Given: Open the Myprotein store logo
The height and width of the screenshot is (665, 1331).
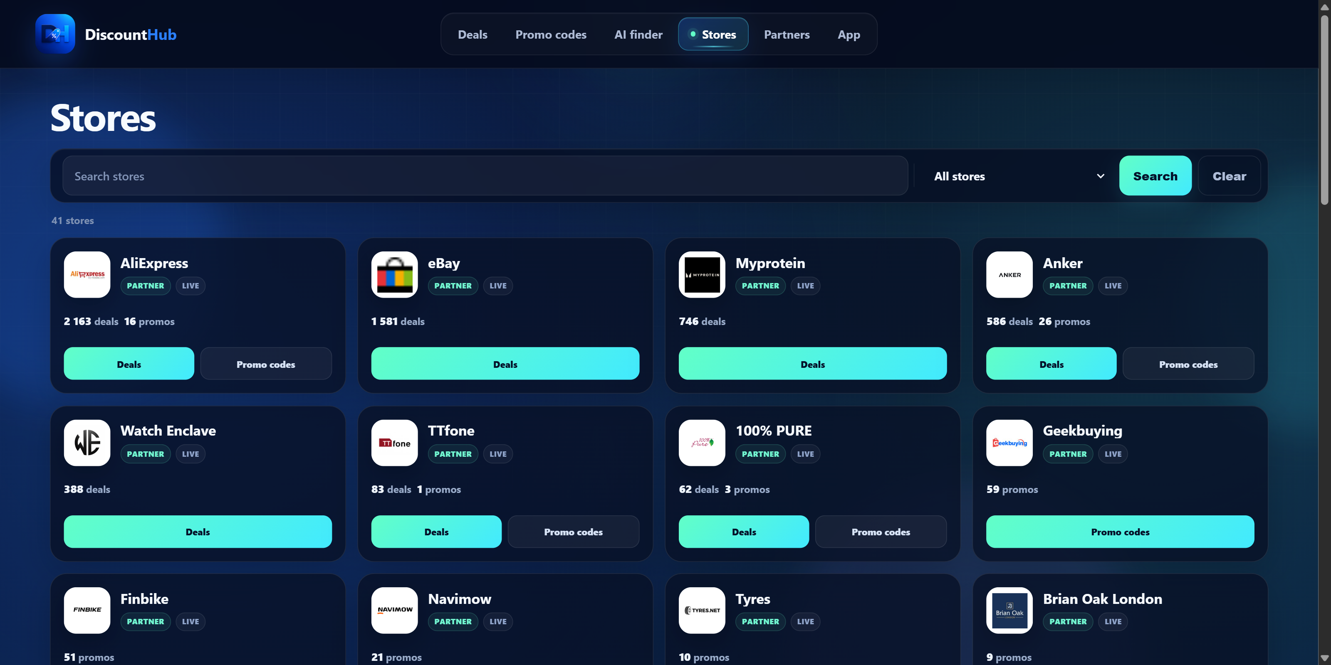Looking at the screenshot, I should click(x=702, y=275).
